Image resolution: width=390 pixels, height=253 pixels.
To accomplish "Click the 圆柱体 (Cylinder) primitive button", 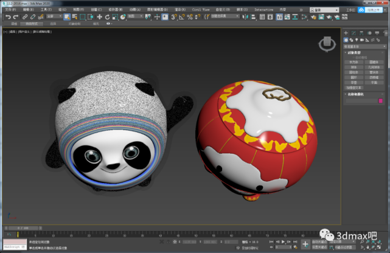I will 353,72.
